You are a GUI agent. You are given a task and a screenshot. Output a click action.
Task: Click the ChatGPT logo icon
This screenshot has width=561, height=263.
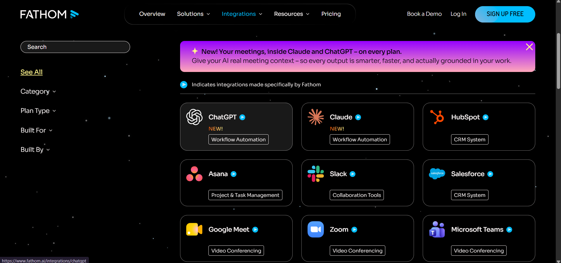point(194,117)
